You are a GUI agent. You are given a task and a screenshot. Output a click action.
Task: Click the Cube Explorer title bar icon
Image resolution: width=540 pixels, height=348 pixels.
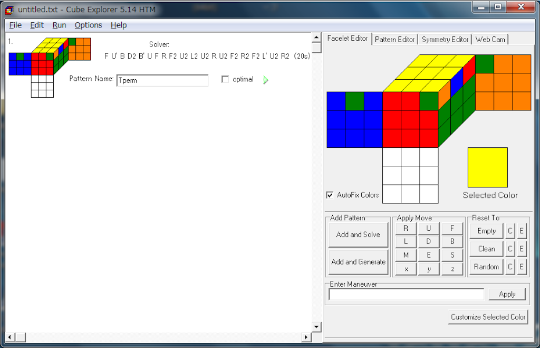9,10
